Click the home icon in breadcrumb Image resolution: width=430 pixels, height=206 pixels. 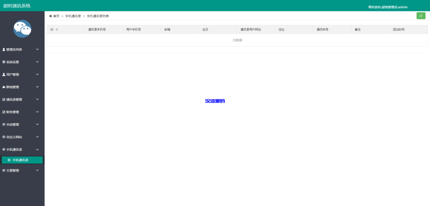click(51, 16)
